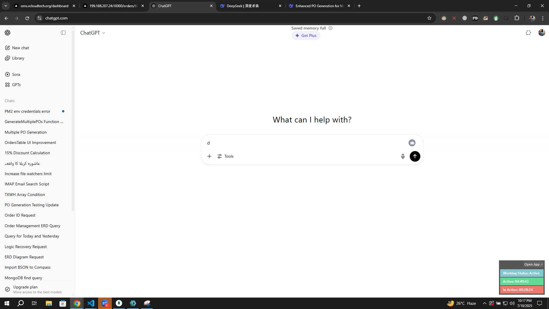Switch to the 199.188.207.24 orders tab
Viewport: 549px width, 309px height.
click(113, 6)
